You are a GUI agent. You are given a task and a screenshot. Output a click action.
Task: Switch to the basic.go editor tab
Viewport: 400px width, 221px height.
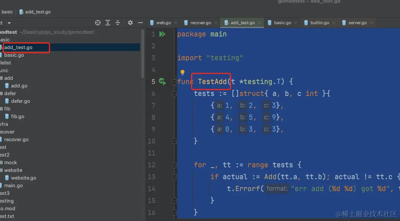pyautogui.click(x=282, y=23)
